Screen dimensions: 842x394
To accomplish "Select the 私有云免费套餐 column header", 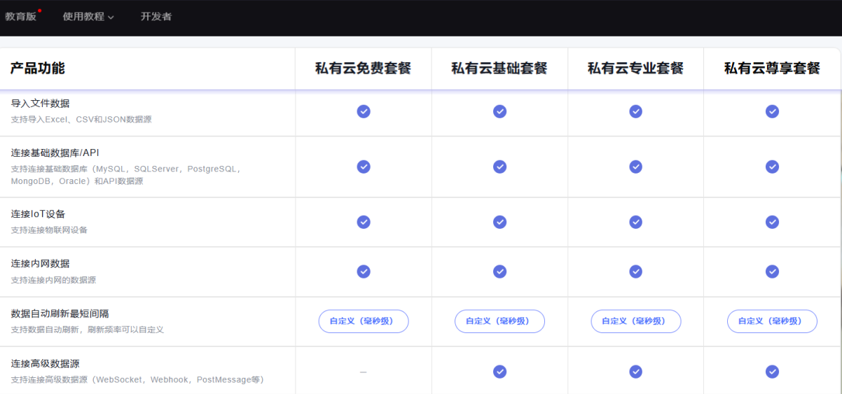I will (x=363, y=69).
